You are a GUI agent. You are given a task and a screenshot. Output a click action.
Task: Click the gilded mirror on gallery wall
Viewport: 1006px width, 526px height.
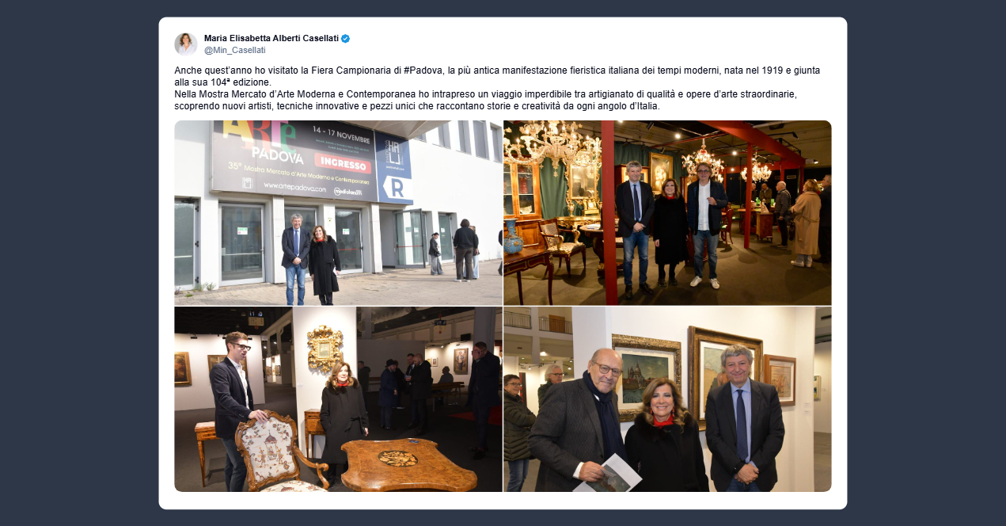(x=325, y=349)
